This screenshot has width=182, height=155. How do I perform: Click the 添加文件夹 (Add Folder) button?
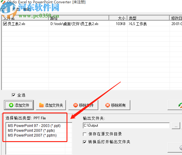coord(51,105)
